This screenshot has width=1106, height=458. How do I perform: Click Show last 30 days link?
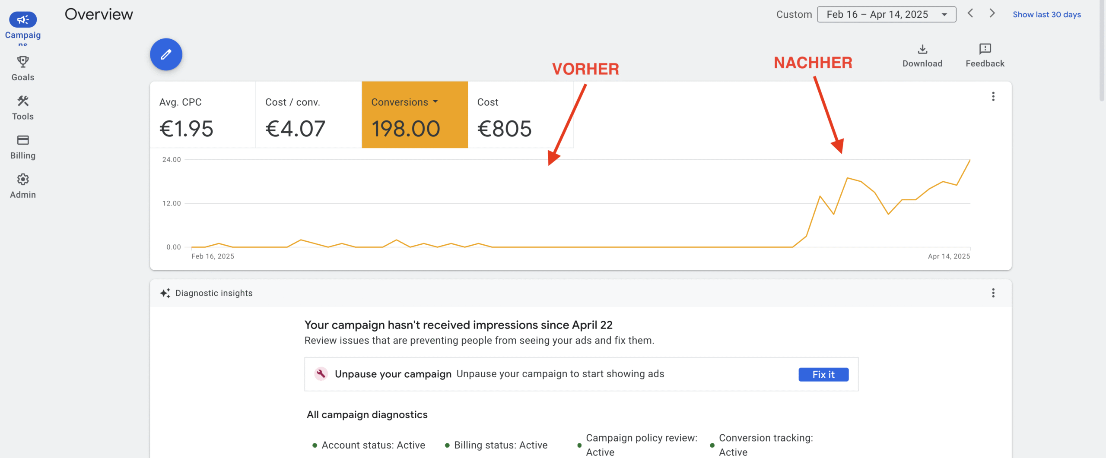[1046, 15]
